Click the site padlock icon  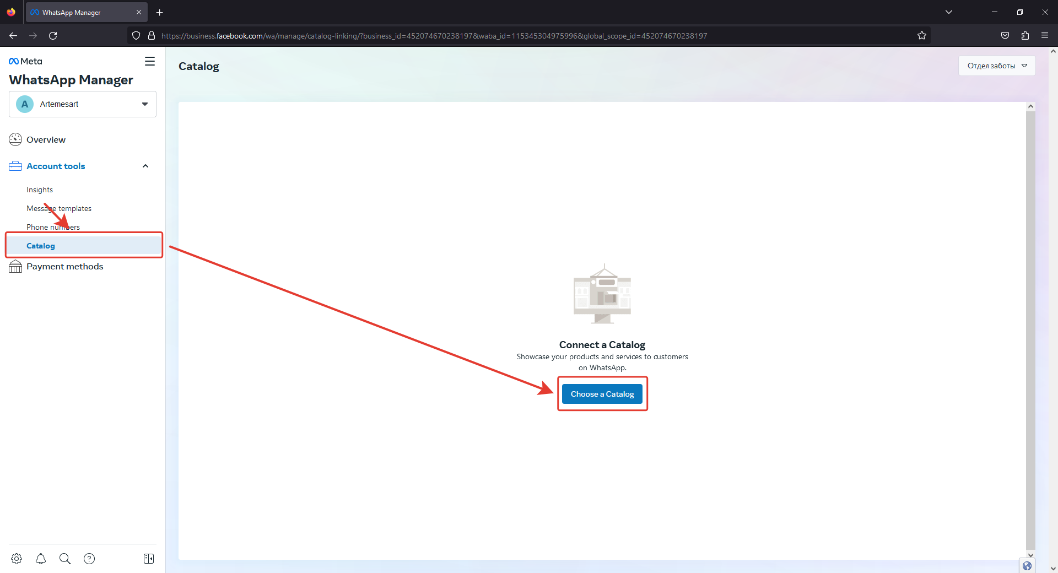[152, 35]
